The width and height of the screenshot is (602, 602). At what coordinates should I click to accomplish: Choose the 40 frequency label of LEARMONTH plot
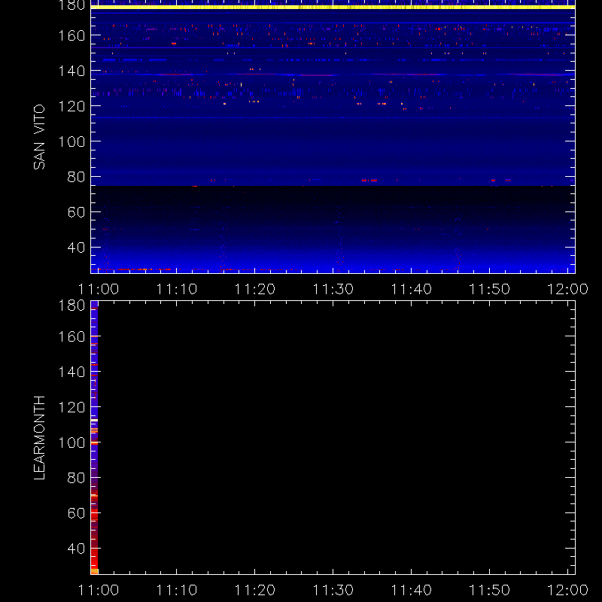point(76,549)
